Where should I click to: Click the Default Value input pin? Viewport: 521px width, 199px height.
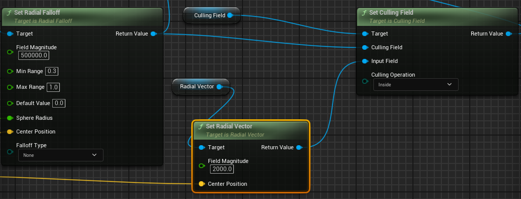click(x=10, y=103)
